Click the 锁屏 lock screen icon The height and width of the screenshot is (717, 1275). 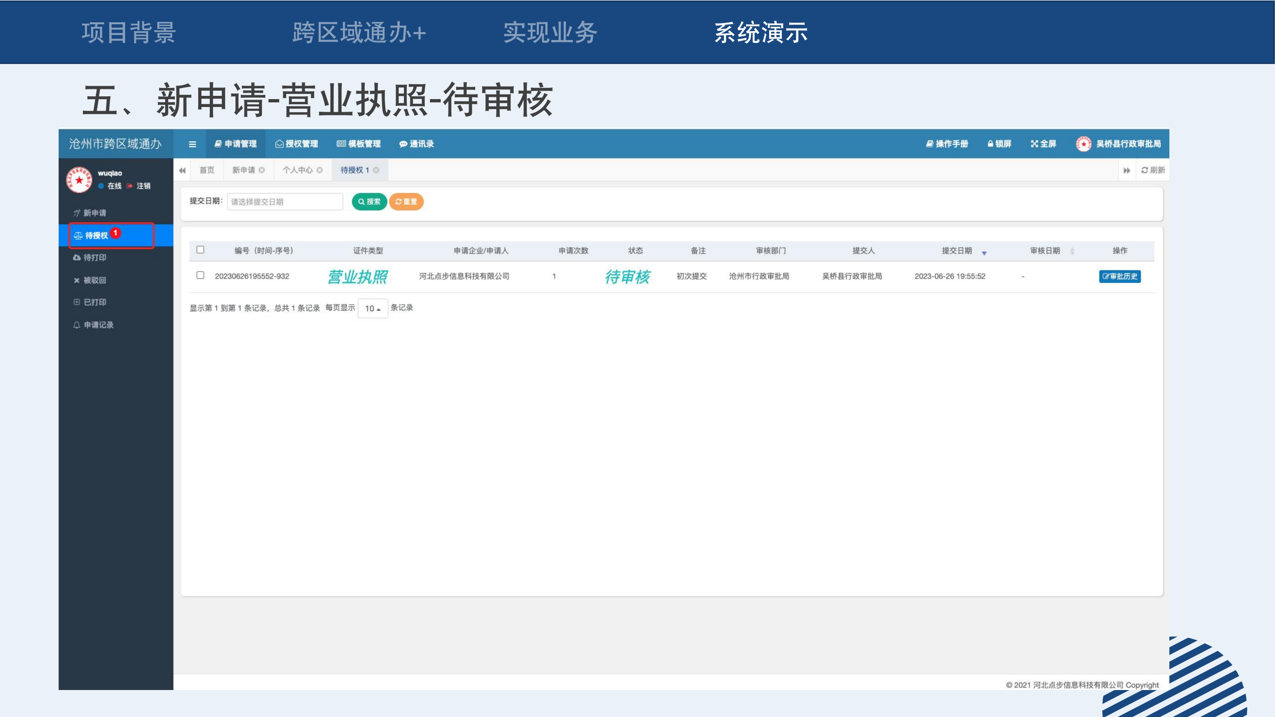coord(990,144)
